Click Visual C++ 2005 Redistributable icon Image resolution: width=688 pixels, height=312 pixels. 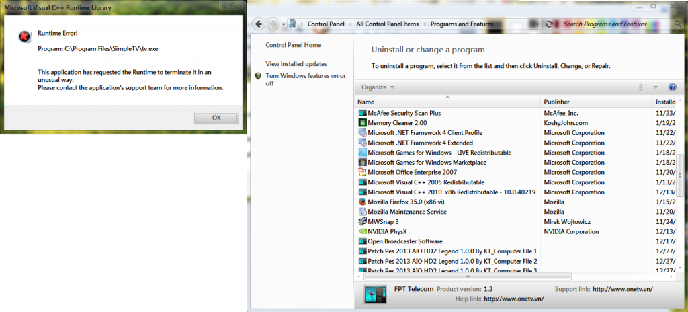[x=362, y=182]
